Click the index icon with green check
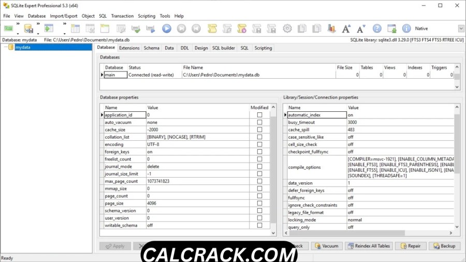Screen dimensions: 466x262 click(136, 28)
